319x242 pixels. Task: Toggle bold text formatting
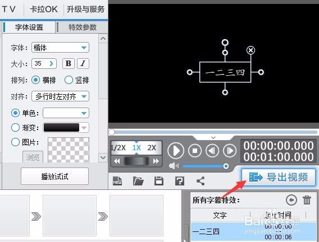69,63
